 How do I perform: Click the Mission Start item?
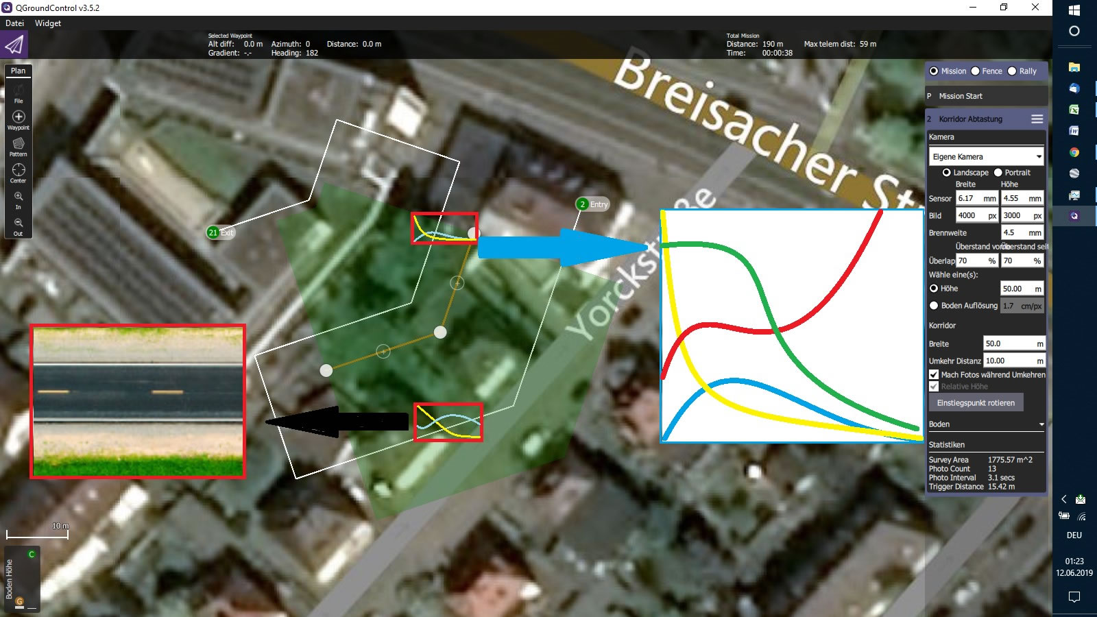click(961, 97)
